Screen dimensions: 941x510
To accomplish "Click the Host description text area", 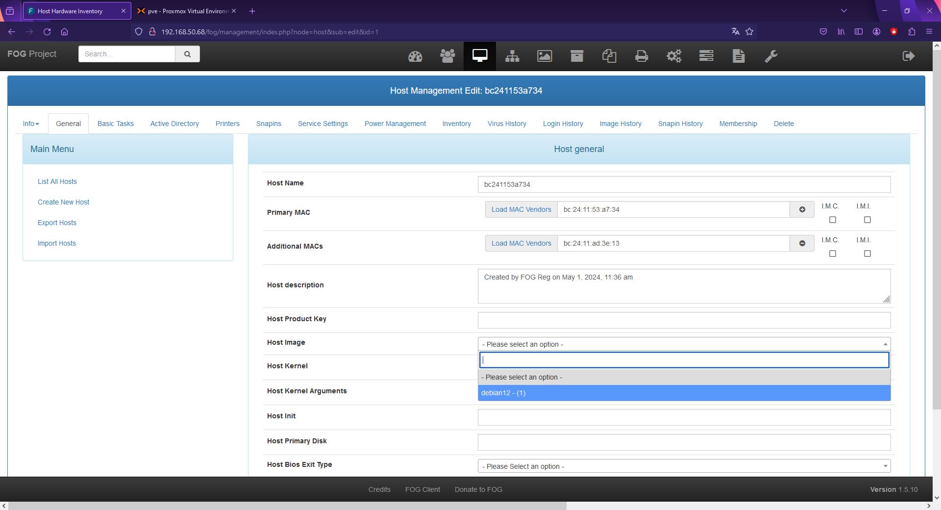I will click(x=684, y=286).
